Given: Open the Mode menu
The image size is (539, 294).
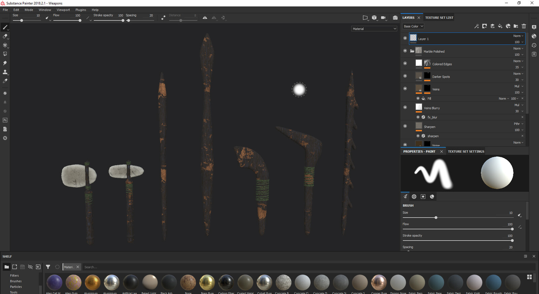Looking at the screenshot, I should tap(29, 10).
